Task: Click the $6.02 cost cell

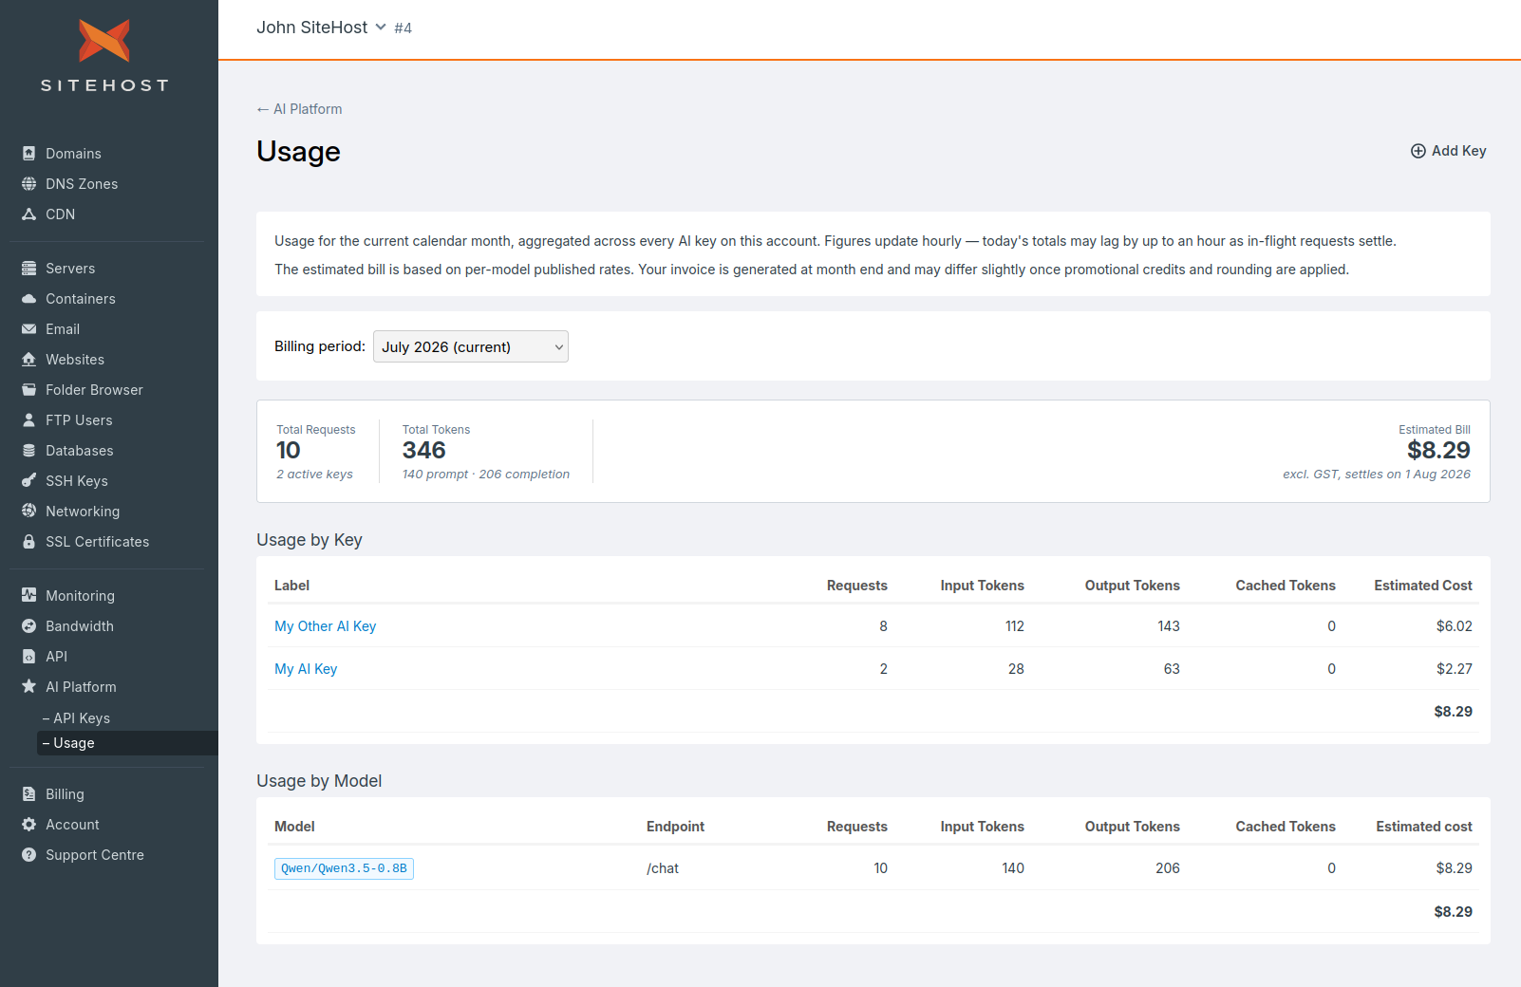Action: coord(1455,626)
